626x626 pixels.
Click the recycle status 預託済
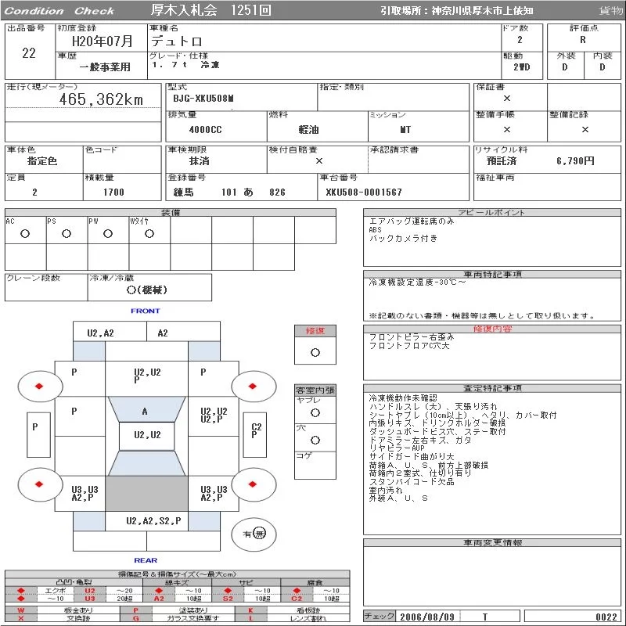point(502,161)
